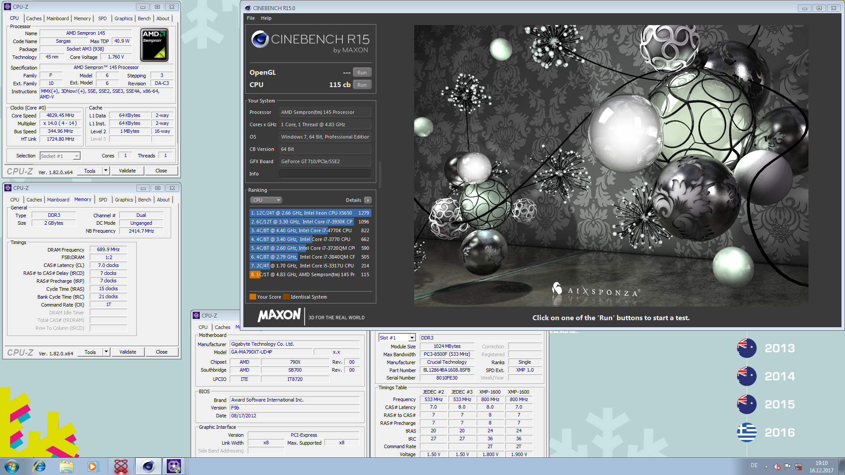The image size is (845, 475).
Task: Select ranking row AMD Sempron 145 score 115
Action: (310, 274)
